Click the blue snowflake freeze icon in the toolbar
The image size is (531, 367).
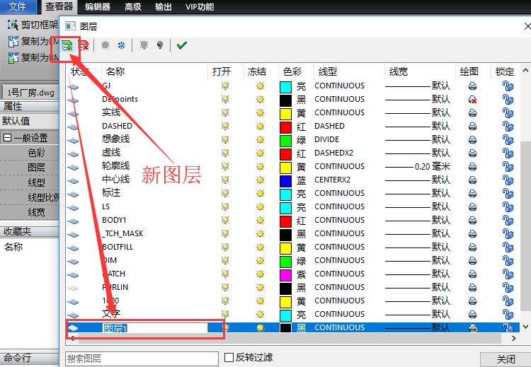point(122,45)
